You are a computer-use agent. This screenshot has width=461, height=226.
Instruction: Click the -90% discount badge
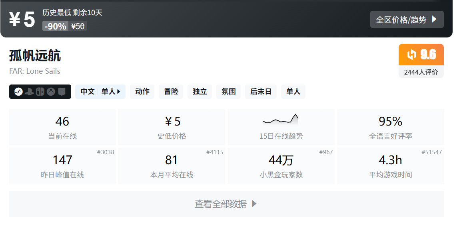[55, 26]
